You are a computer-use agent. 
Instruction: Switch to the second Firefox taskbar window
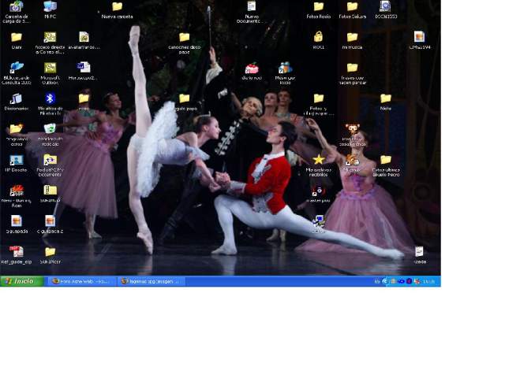[x=151, y=281]
